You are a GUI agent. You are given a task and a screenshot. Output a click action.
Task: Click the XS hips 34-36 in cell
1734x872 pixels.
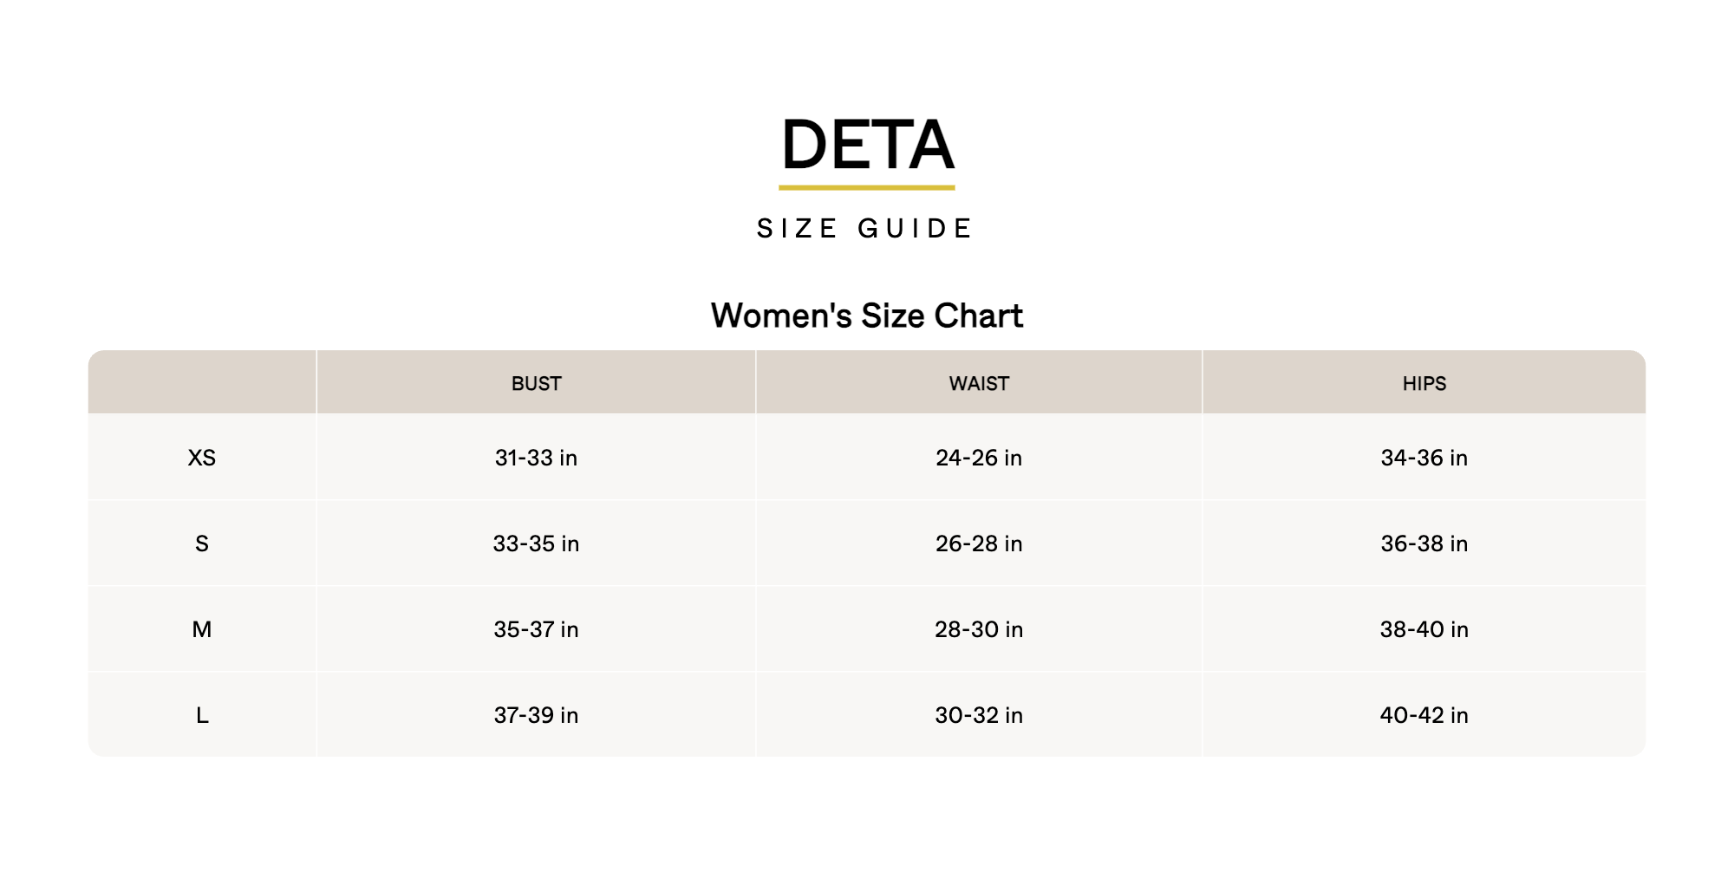coord(1424,458)
